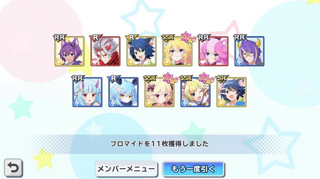Open the blue-haired R cat-ear card
This screenshot has width=320, height=179.
tap(141, 51)
